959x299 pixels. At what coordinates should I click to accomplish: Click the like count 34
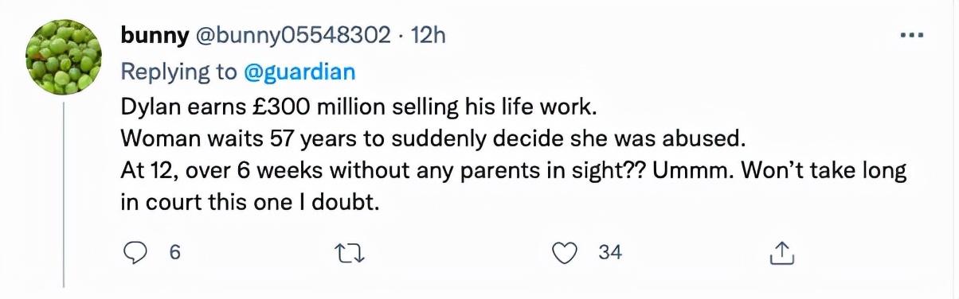(609, 253)
